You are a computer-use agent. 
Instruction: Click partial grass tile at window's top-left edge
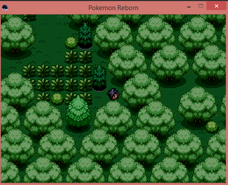click(30, 18)
